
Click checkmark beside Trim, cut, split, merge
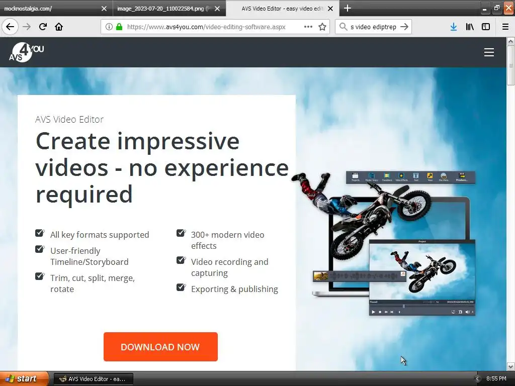[x=40, y=276]
